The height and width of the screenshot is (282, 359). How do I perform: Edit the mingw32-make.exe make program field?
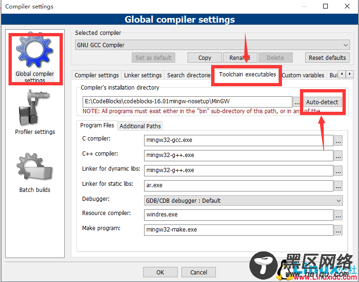[x=239, y=230]
